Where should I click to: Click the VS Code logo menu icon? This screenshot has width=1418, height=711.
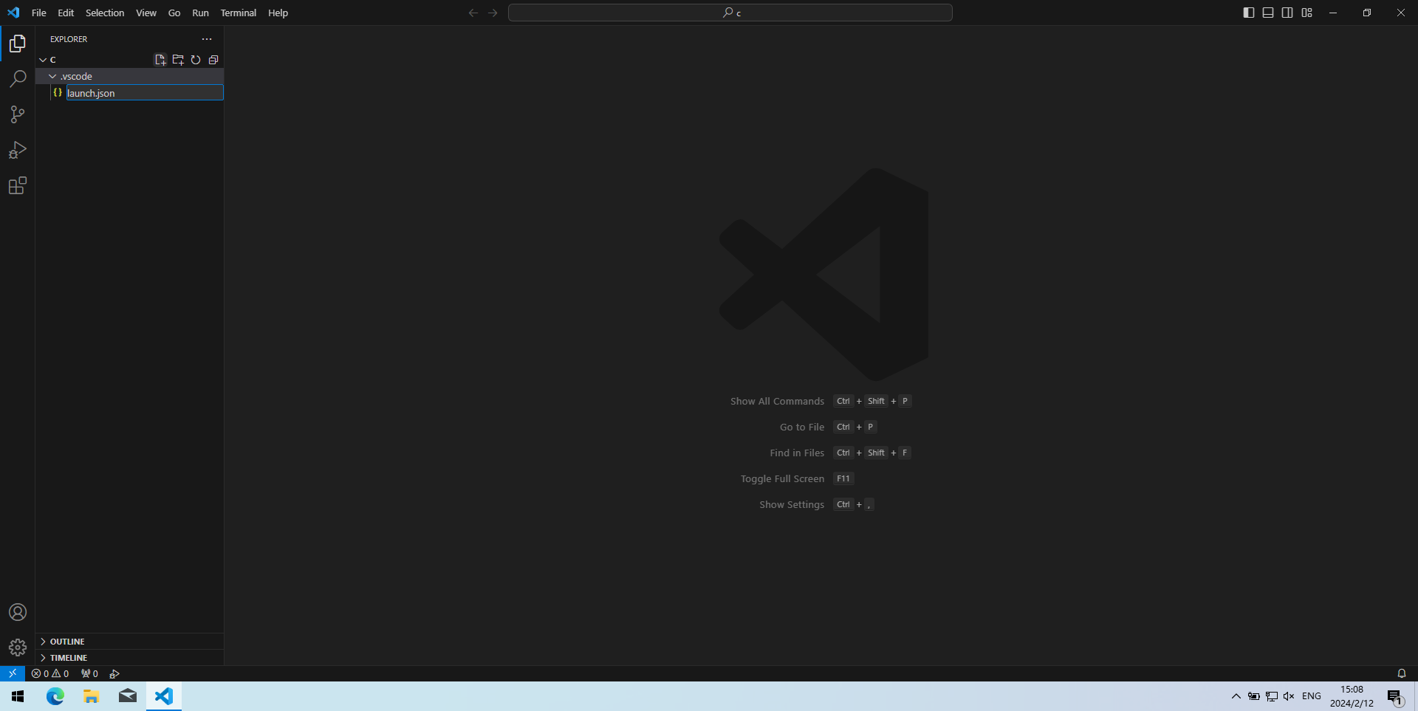(13, 13)
